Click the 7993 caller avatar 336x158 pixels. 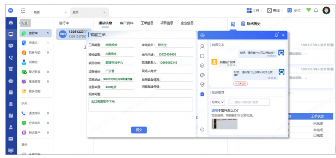point(63,34)
